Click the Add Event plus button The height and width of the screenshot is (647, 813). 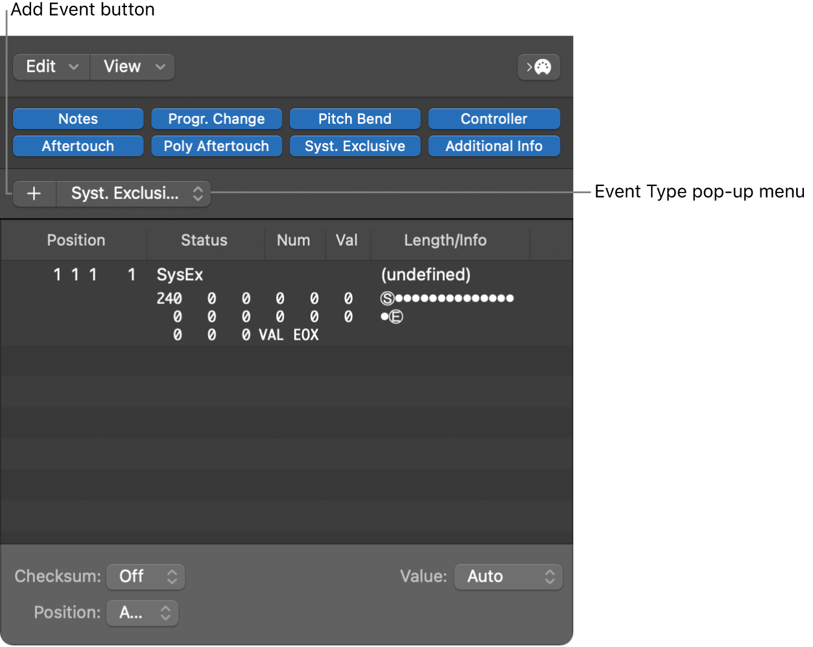pyautogui.click(x=34, y=193)
